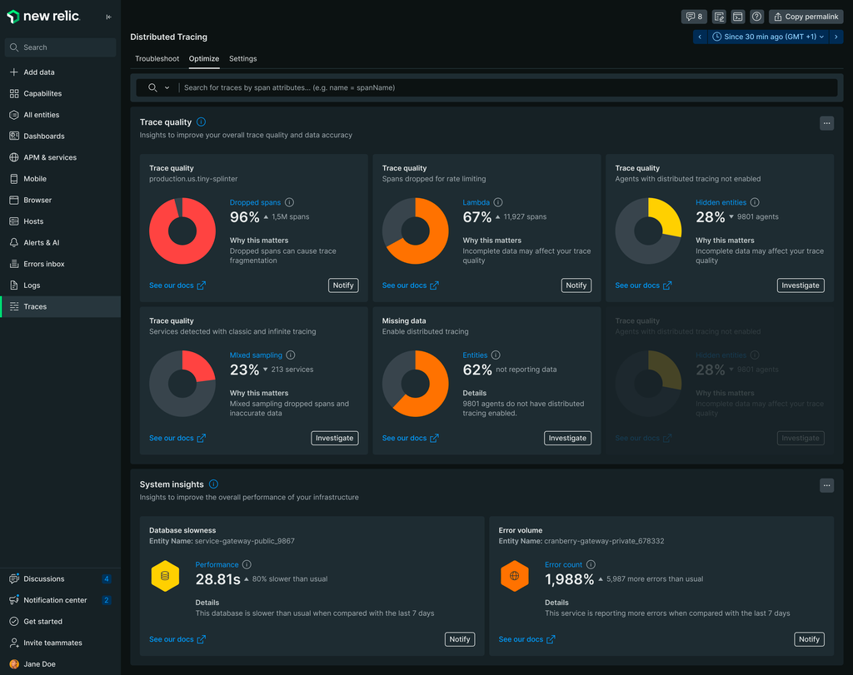Click the info icon next to Mixed sampling
853x675 pixels.
[291, 355]
